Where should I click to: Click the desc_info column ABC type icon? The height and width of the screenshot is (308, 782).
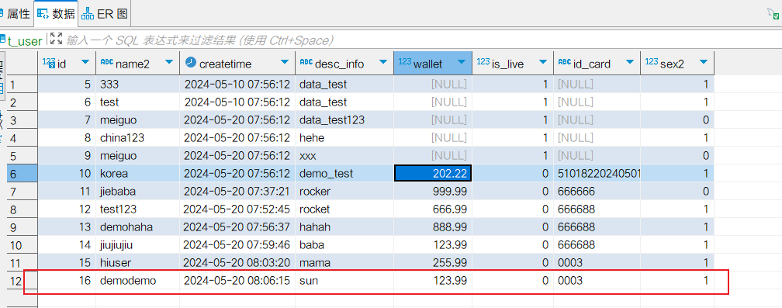click(306, 61)
